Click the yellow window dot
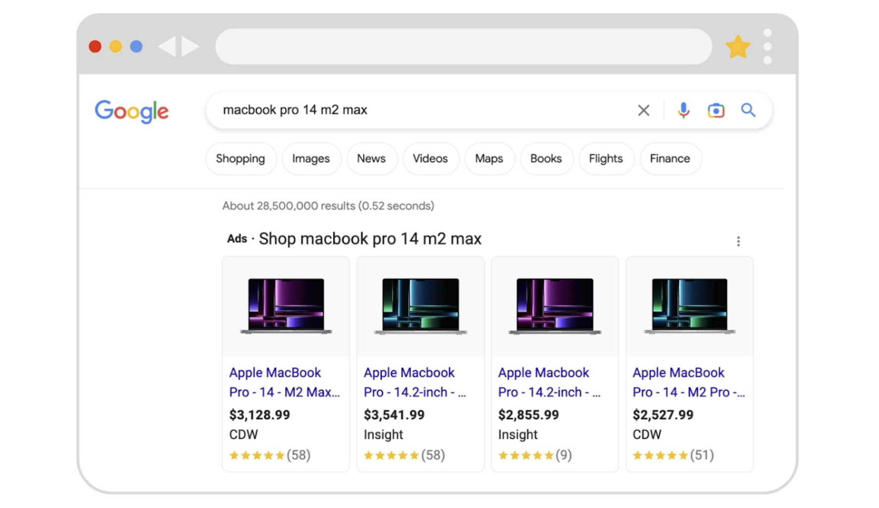879x508 pixels. [x=115, y=47]
